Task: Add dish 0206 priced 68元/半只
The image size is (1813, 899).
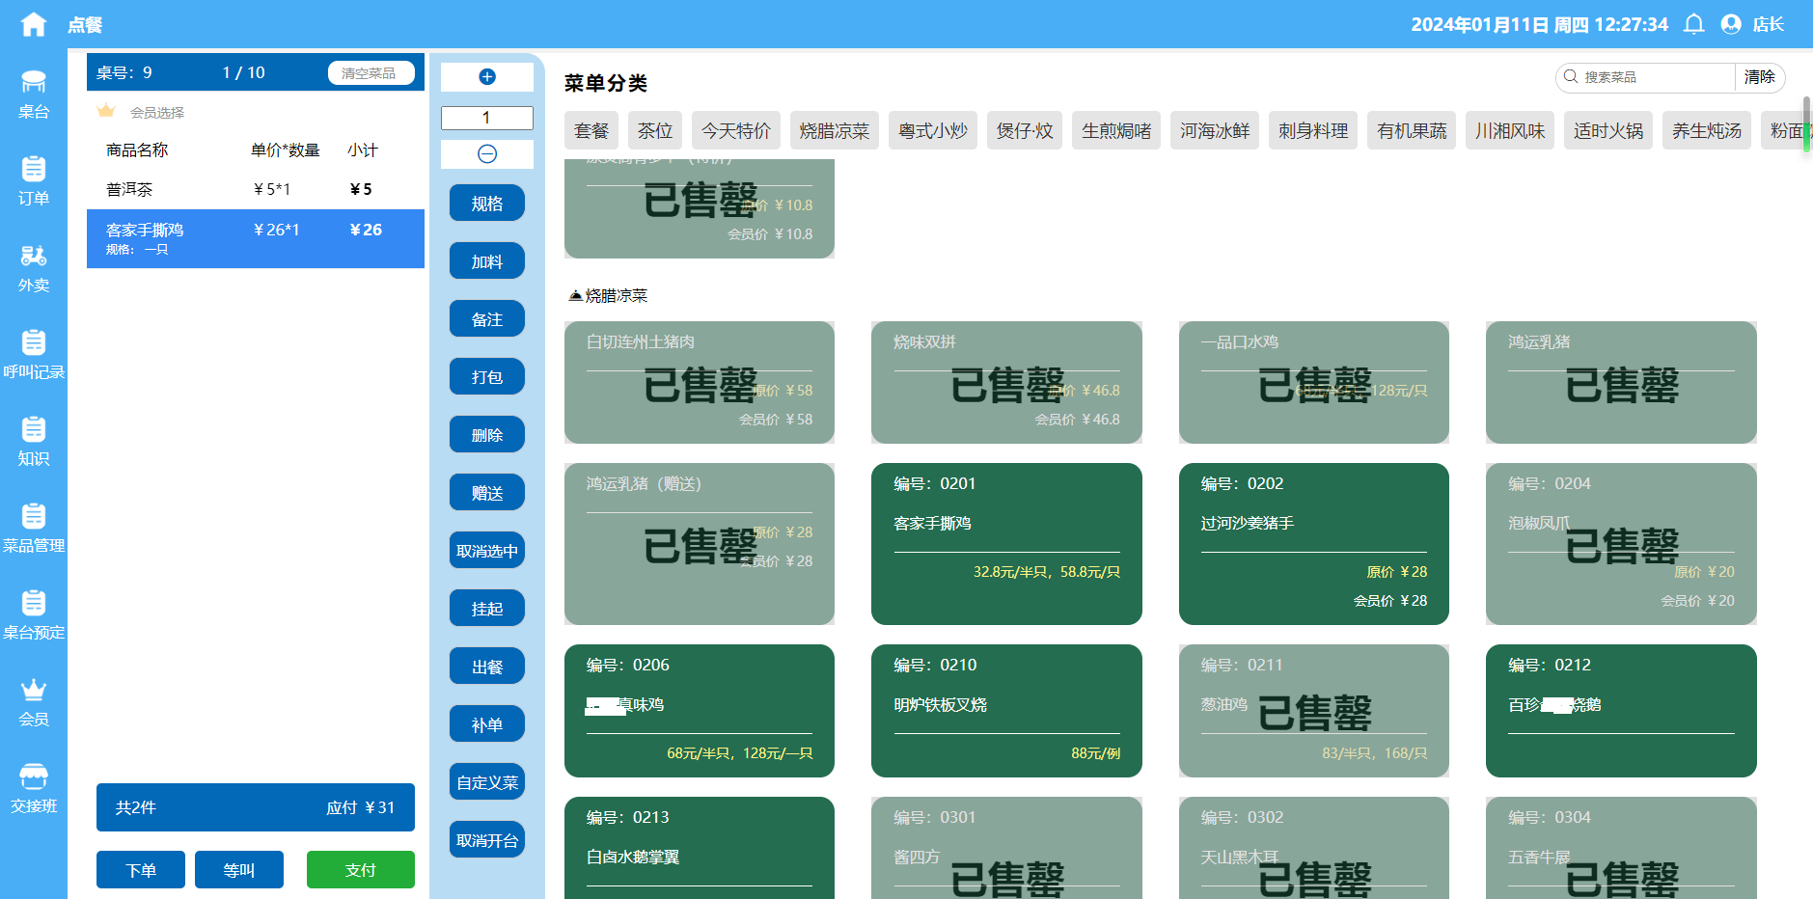Action: point(700,711)
